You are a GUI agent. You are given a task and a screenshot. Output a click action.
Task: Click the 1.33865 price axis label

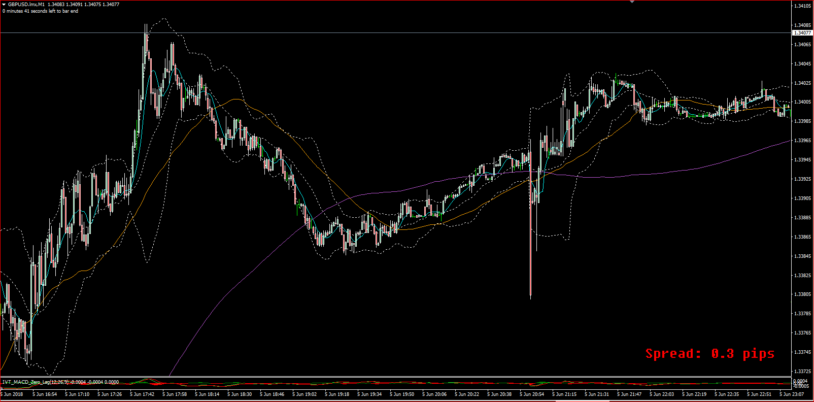coord(802,237)
